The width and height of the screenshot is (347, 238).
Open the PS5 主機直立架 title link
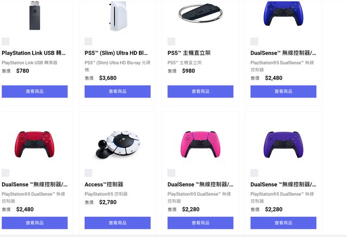(189, 53)
